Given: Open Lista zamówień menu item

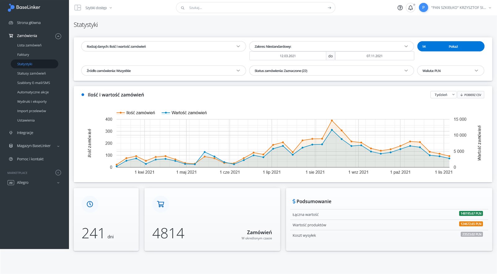Looking at the screenshot, I should click(x=29, y=45).
